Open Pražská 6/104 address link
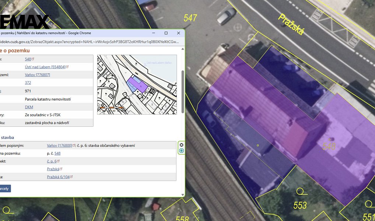 58,177
